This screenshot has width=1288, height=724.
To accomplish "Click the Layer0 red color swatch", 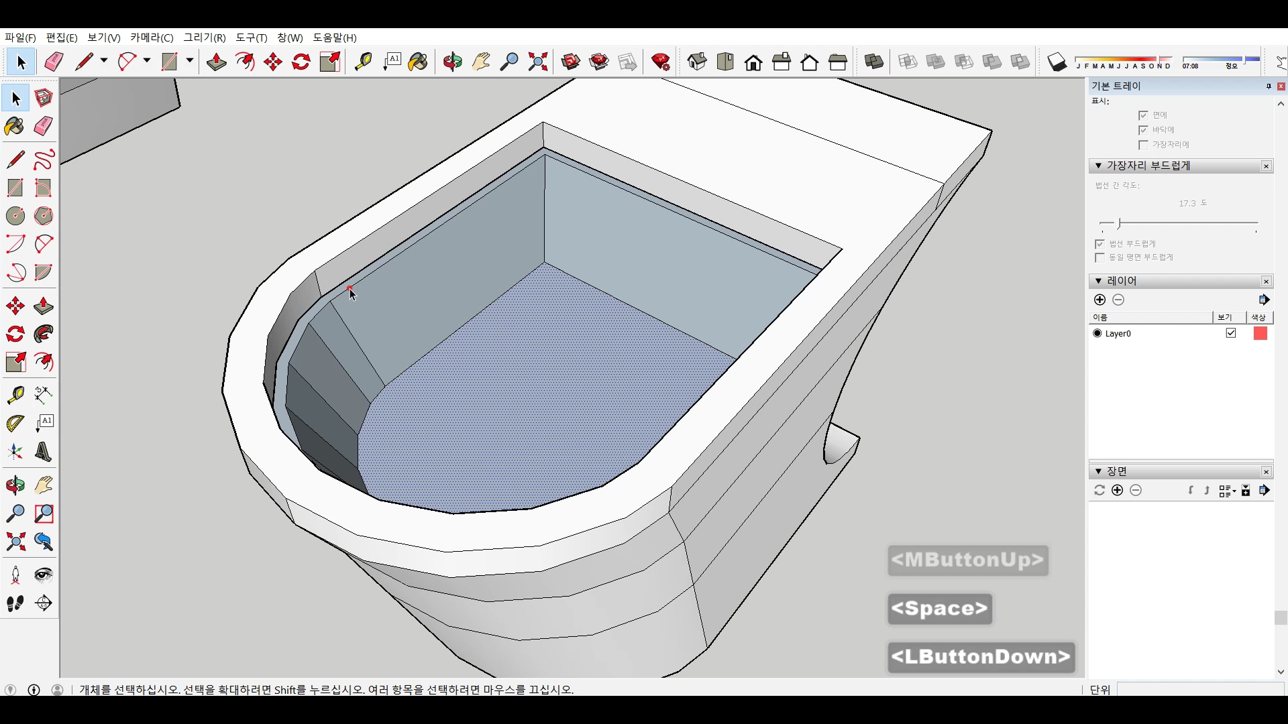I will point(1260,333).
